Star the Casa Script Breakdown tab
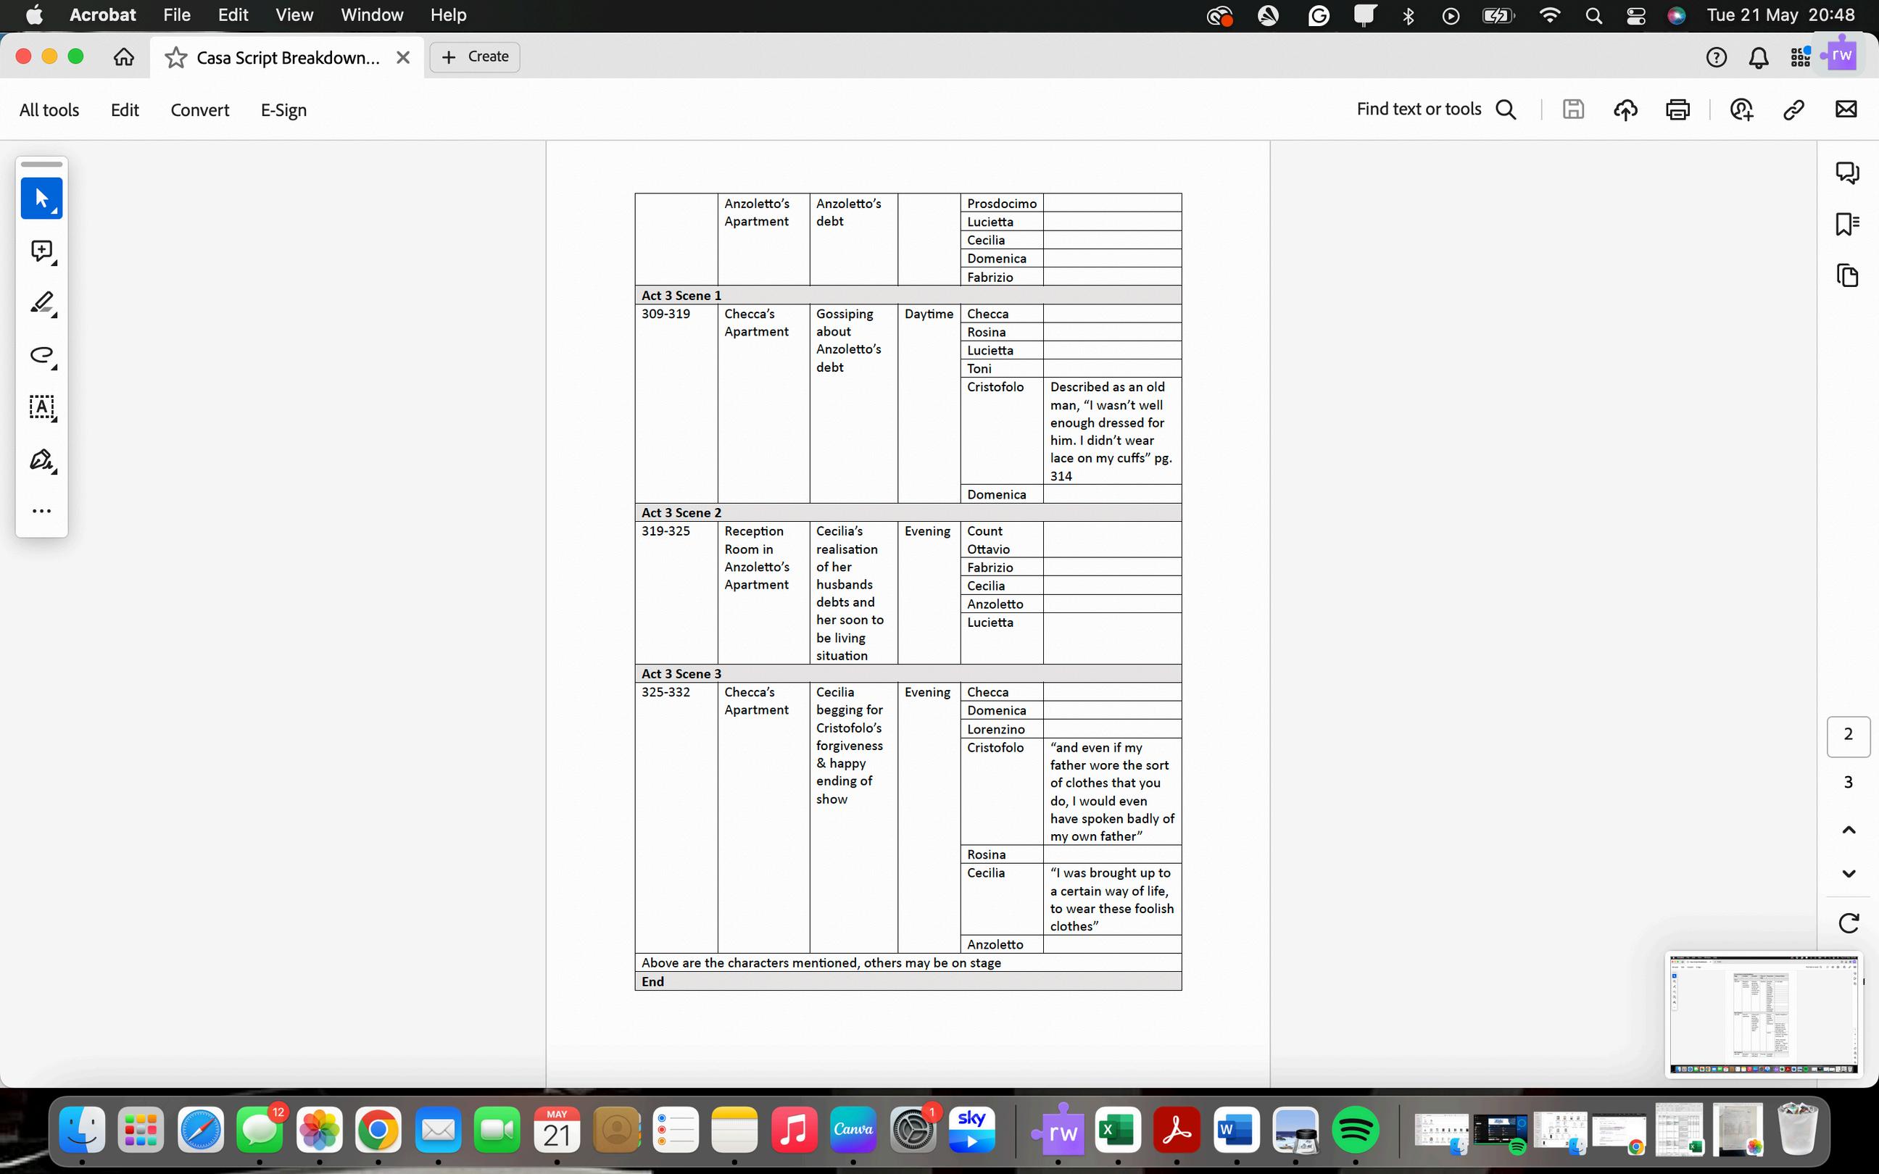 (176, 57)
